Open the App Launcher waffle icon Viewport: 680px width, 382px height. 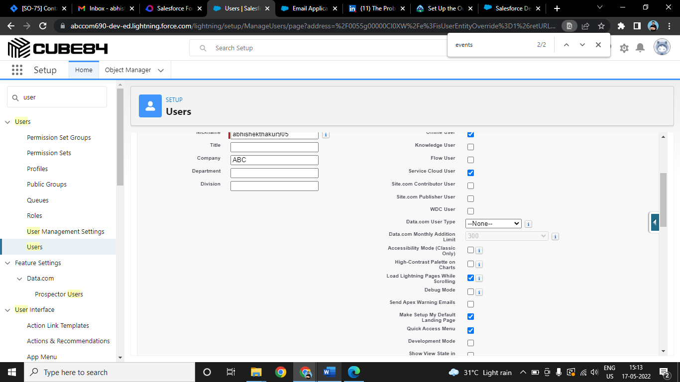[x=17, y=70]
